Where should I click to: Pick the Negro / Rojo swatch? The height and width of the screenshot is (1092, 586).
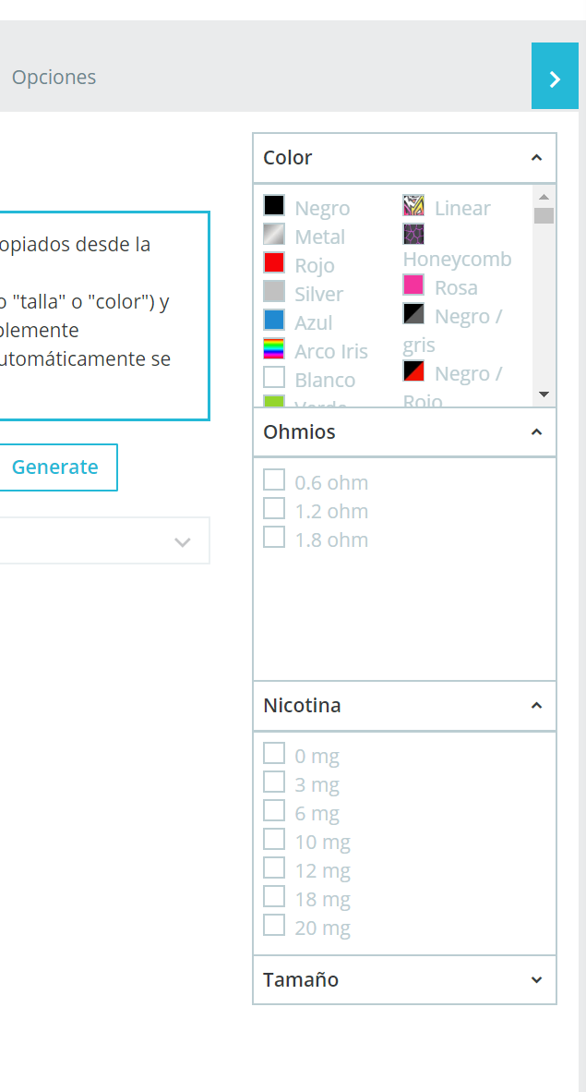click(x=413, y=371)
